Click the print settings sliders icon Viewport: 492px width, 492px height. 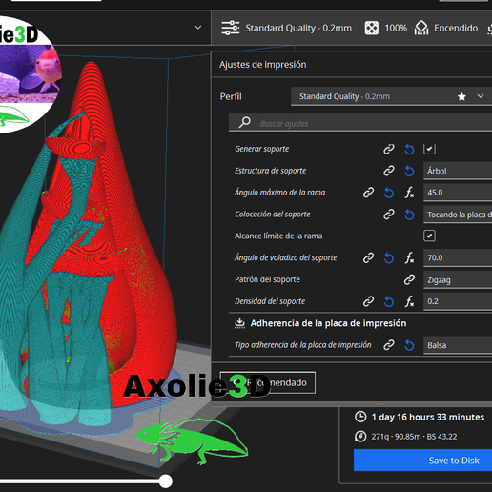coord(231,28)
